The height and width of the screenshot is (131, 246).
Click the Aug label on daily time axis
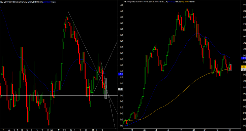(52, 130)
